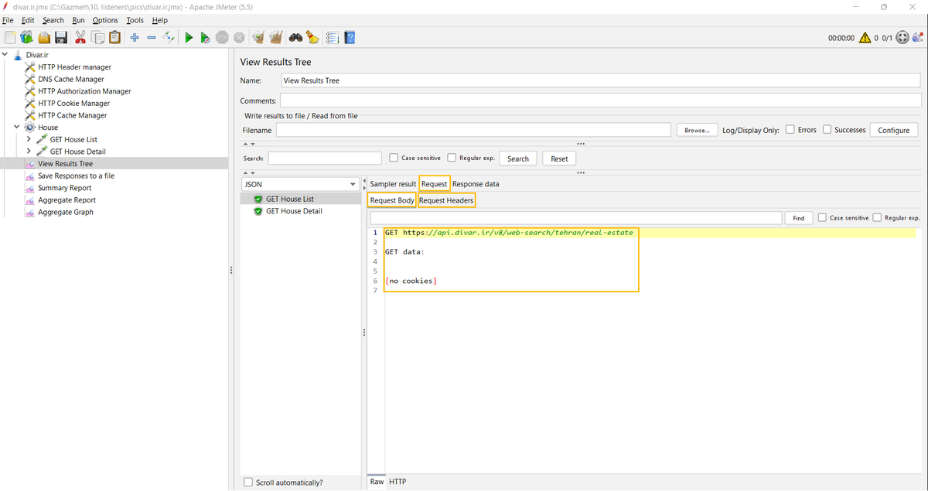Toggle Case sensitive next to Find button
Viewport: 928px width, 491px height.
pos(822,218)
